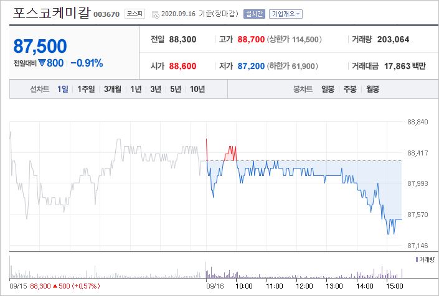The width and height of the screenshot is (439, 296).
Task: Click the calendar clock icon beside the date
Action: [x=155, y=14]
